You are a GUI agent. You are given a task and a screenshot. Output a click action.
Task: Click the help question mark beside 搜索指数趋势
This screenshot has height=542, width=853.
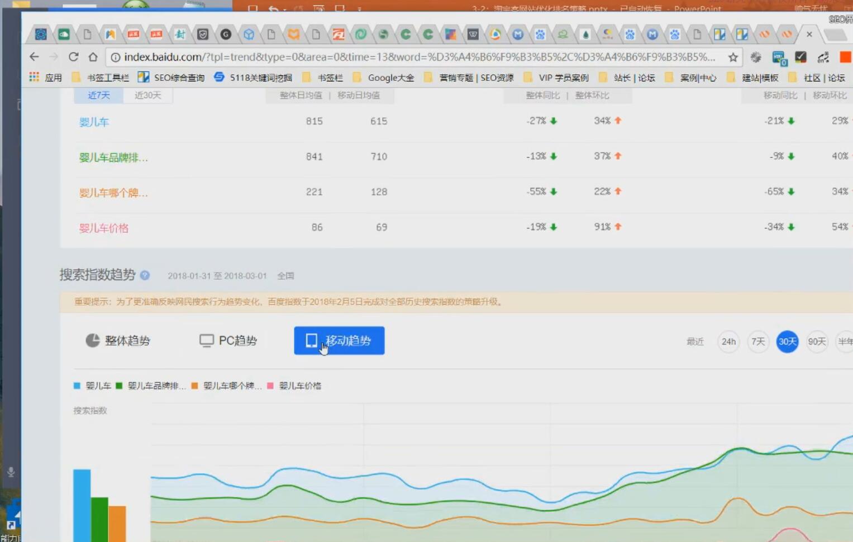point(145,275)
